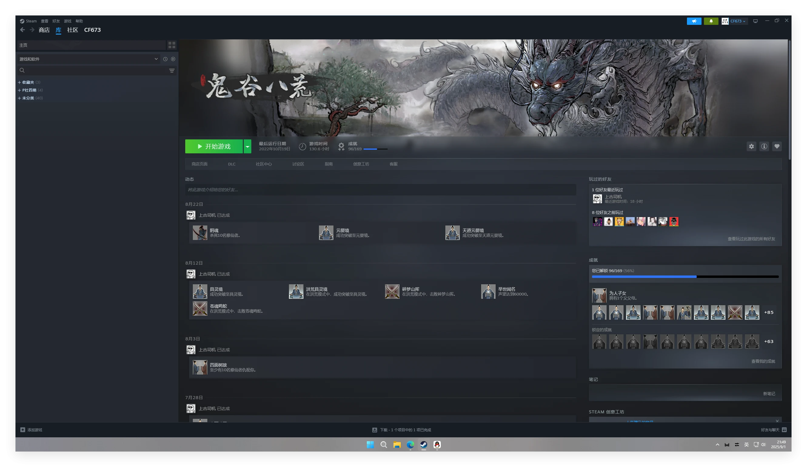
Task: Open 查看我的成就 link
Action: [x=763, y=361]
